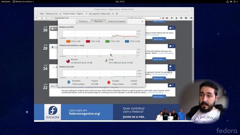Viewport: 240px width, 135px height.
Task: Focus the Firefox search box
Action: 146,18
